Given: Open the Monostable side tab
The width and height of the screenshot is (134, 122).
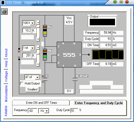Looking at the screenshot, I should click(x=6, y=94).
